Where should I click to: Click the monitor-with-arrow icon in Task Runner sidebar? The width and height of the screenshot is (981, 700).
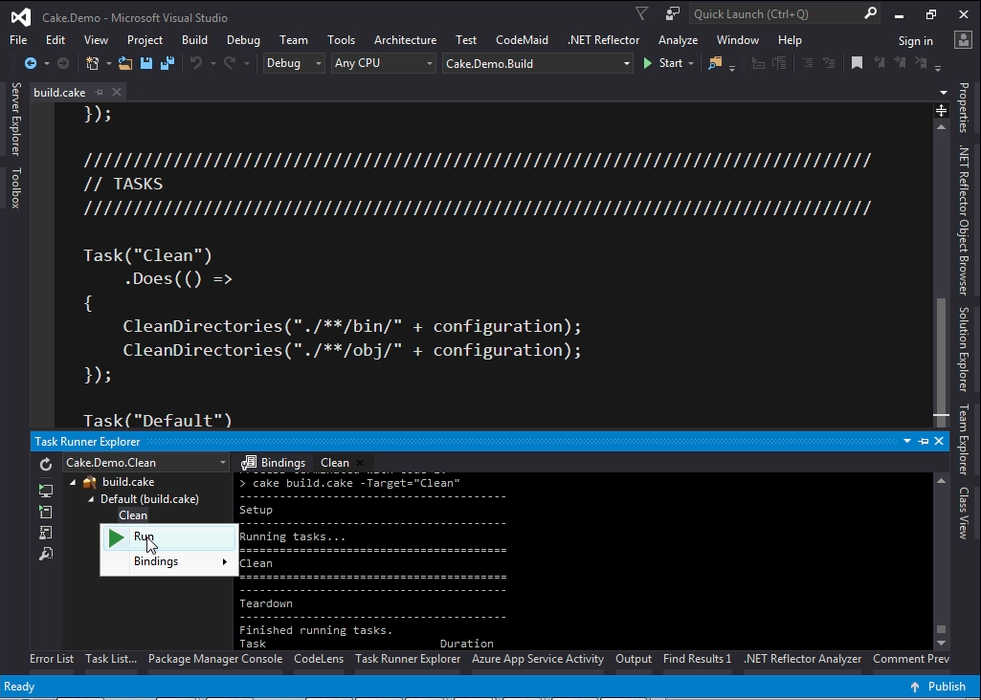click(x=46, y=491)
